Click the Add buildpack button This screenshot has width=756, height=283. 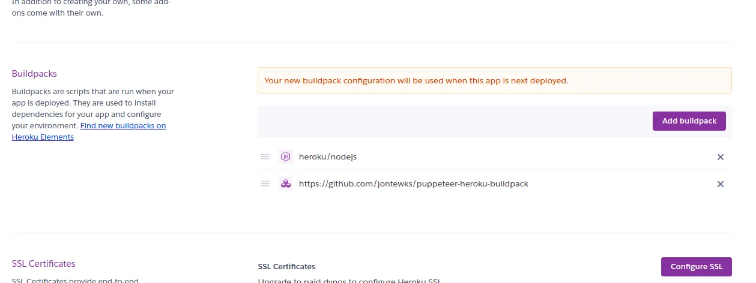pyautogui.click(x=689, y=121)
